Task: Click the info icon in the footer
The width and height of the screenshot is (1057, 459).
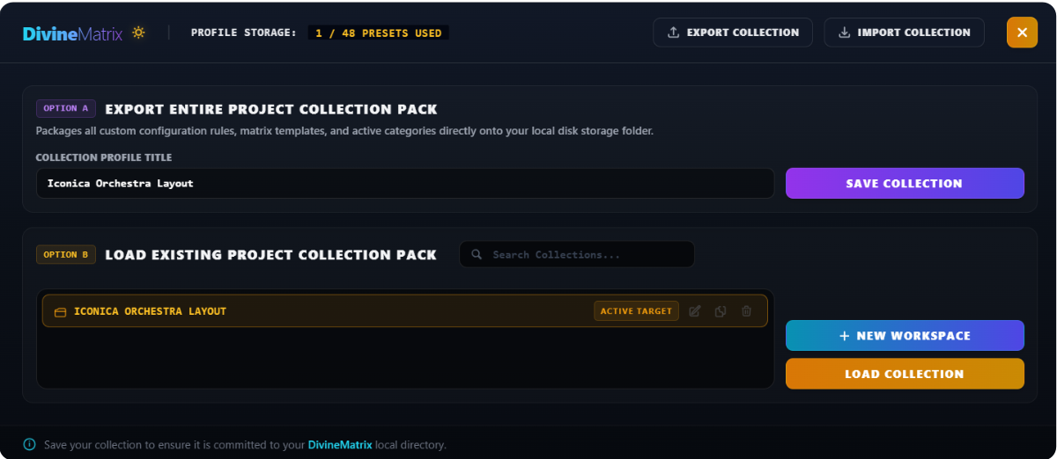Action: [30, 444]
